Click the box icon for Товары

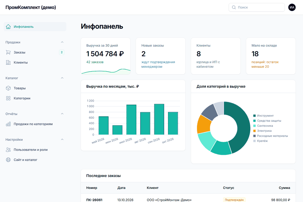coord(8,88)
